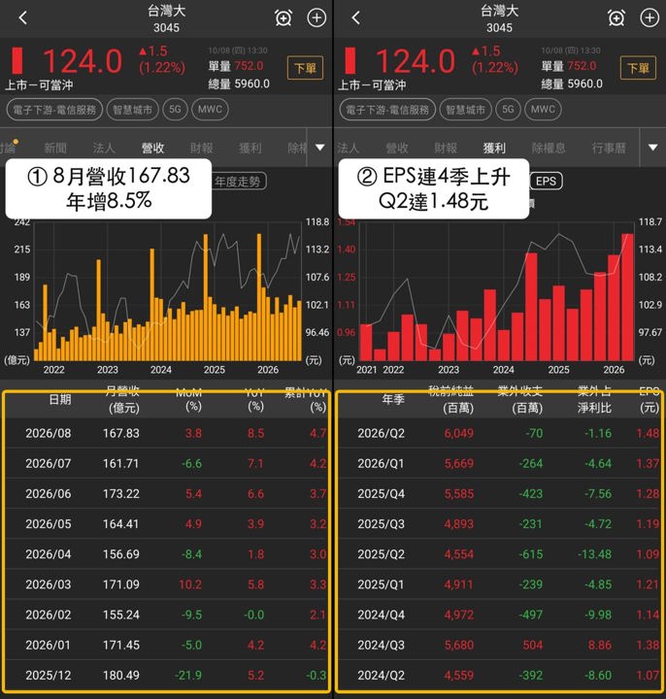Open 法人 tab in left panel
The width and height of the screenshot is (666, 699).
[x=104, y=148]
